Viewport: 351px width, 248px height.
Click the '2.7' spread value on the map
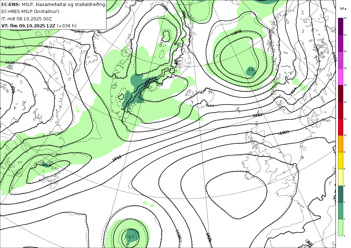click(131, 237)
